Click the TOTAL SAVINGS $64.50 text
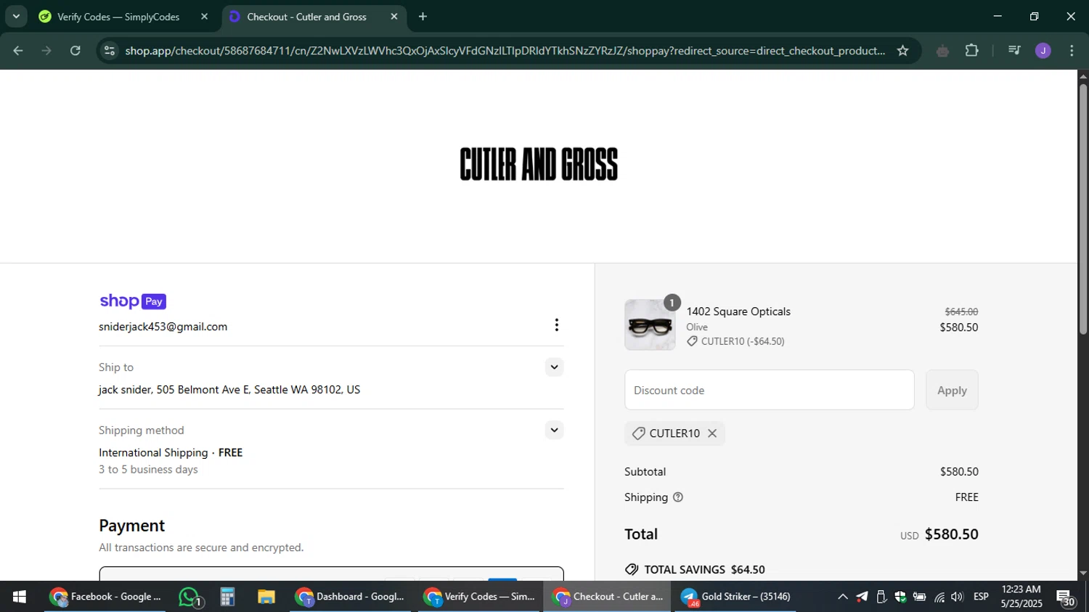This screenshot has width=1089, height=612. [704, 570]
